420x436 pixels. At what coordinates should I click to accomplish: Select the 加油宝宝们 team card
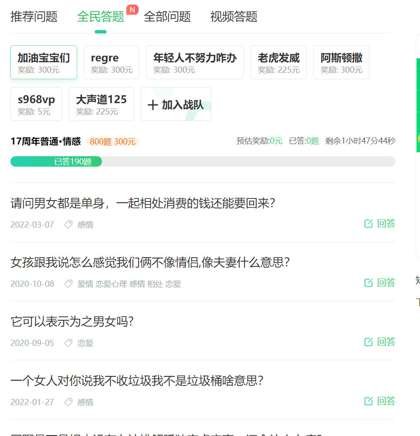pyautogui.click(x=43, y=62)
